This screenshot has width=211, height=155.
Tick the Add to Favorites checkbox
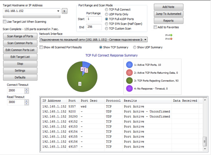point(155,27)
